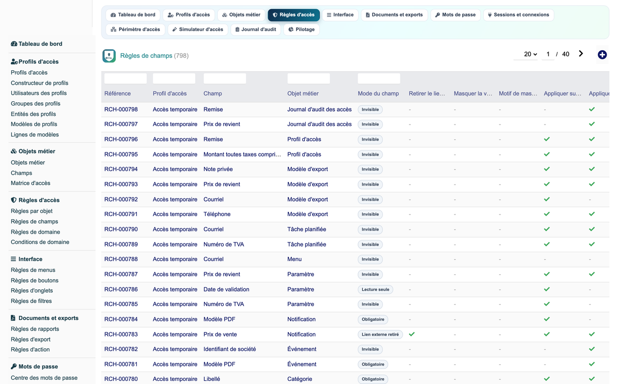
Task: Click the Lien externe retiré badge
Action: (x=380, y=334)
